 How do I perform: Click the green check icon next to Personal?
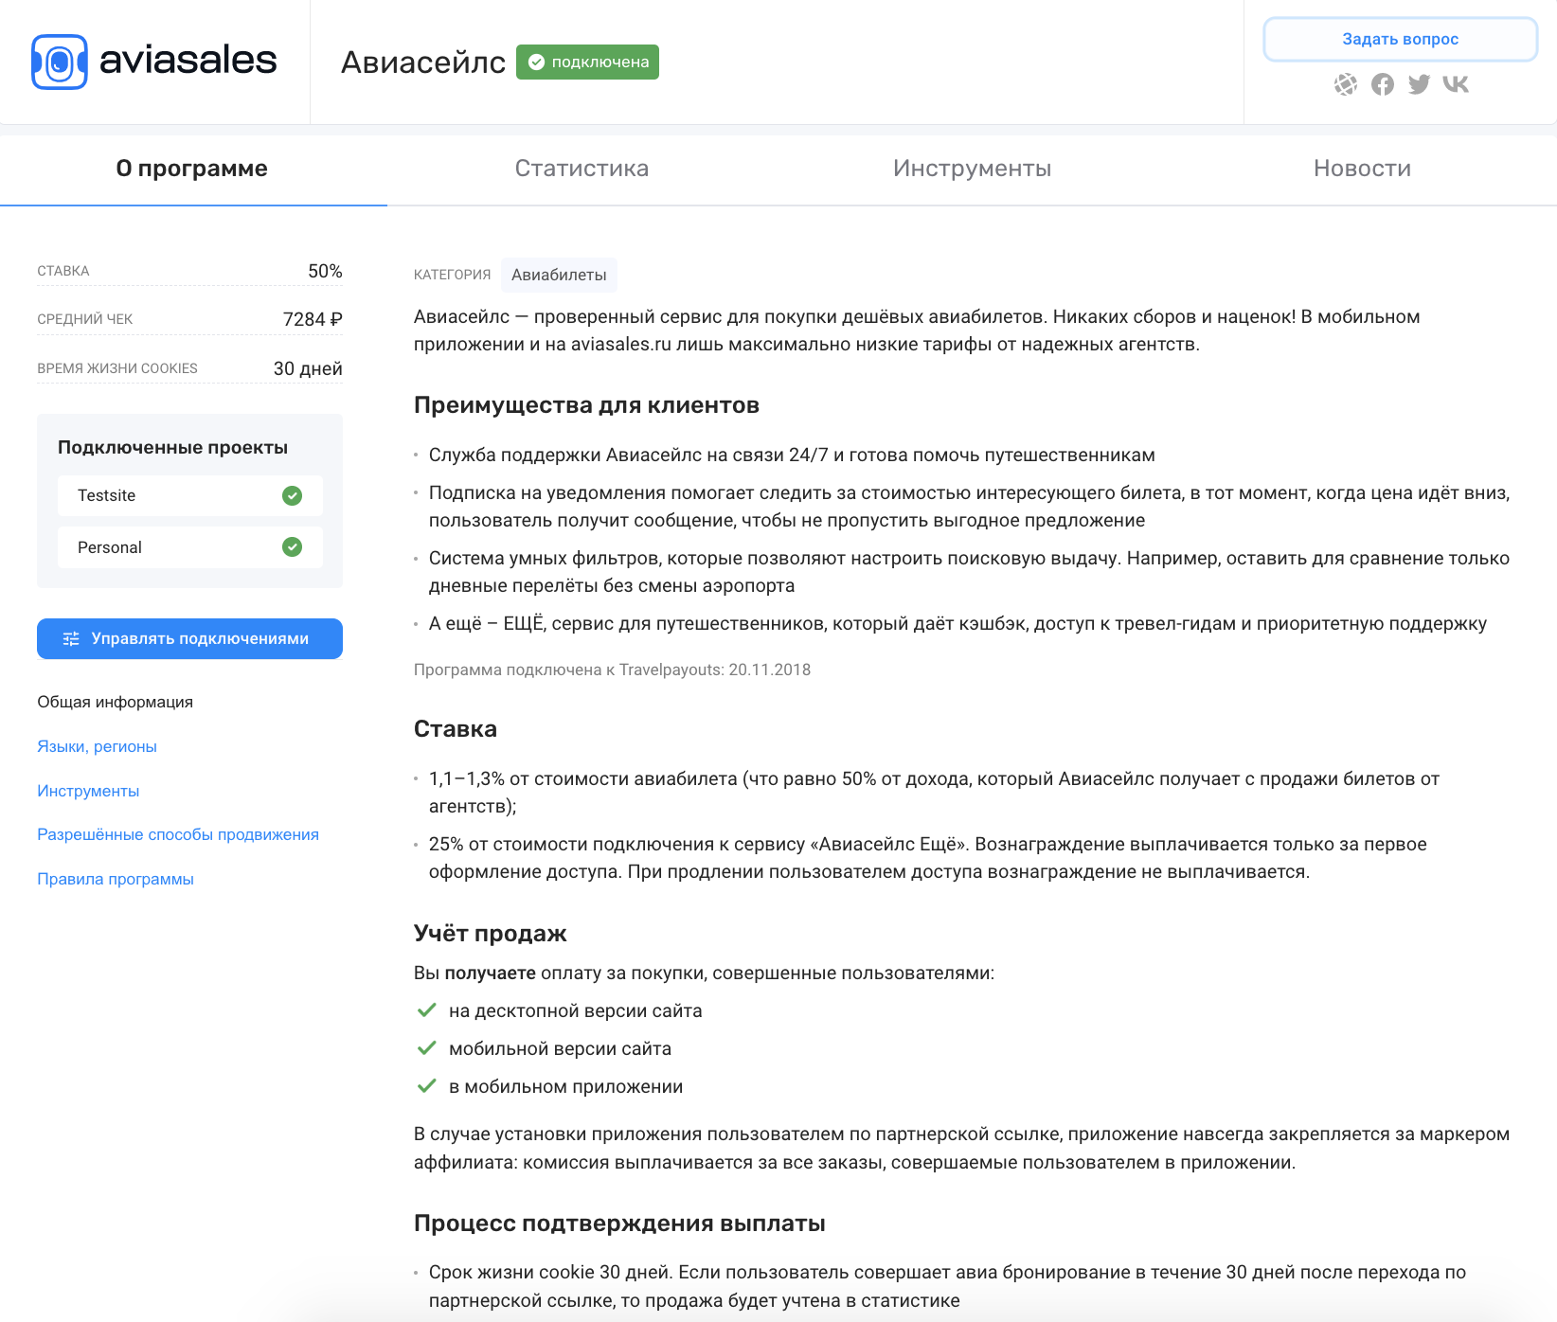293,547
